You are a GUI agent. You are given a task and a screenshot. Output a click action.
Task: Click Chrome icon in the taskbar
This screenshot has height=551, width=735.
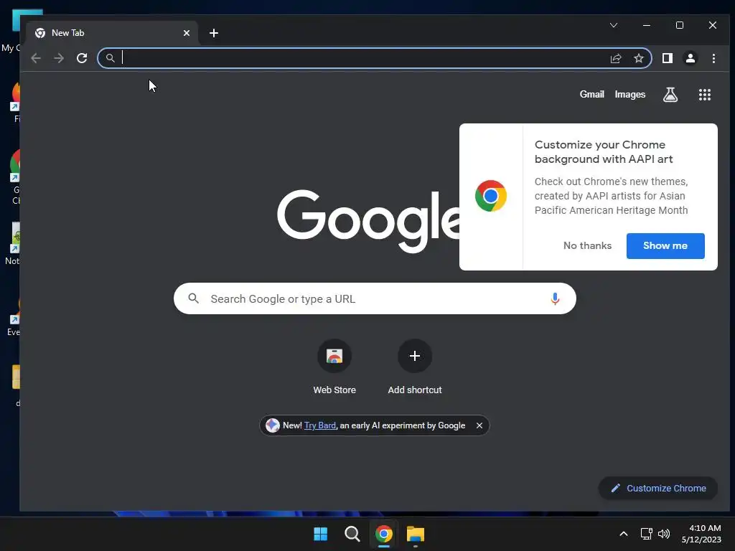tap(383, 534)
